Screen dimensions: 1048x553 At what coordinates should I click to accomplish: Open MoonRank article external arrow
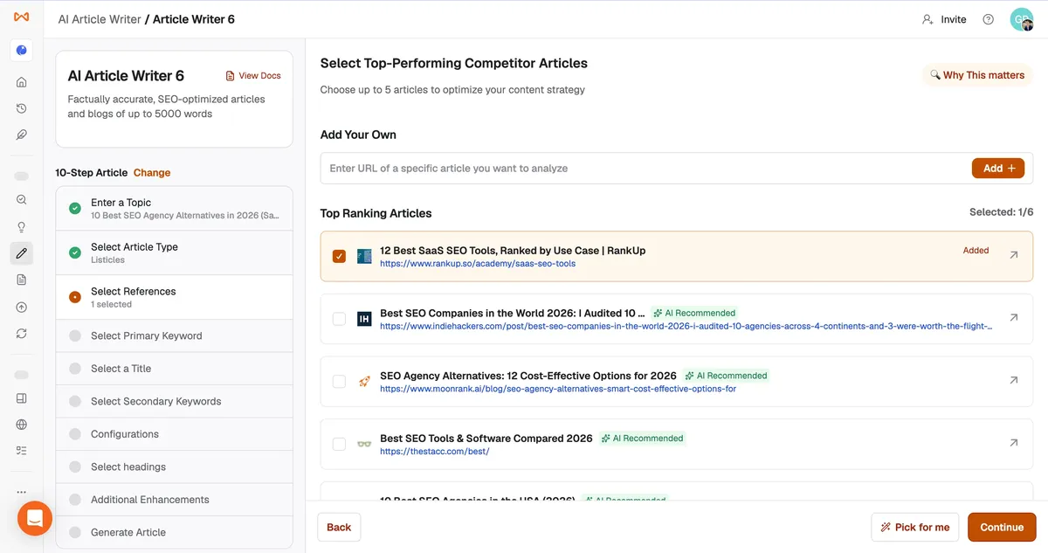pyautogui.click(x=1013, y=380)
